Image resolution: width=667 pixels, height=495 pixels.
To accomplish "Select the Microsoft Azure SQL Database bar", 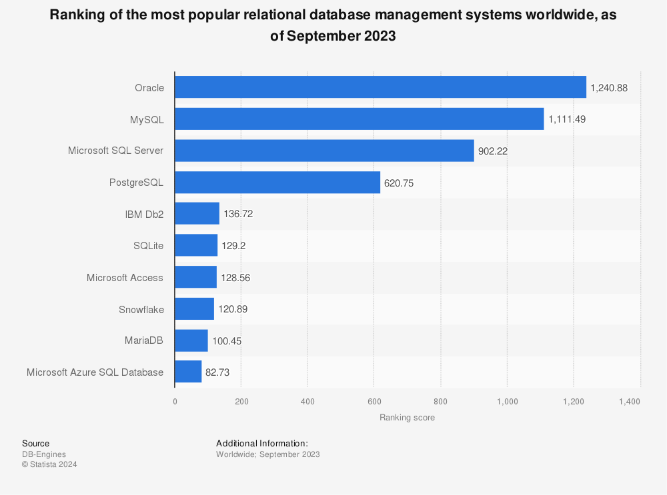I will (189, 372).
